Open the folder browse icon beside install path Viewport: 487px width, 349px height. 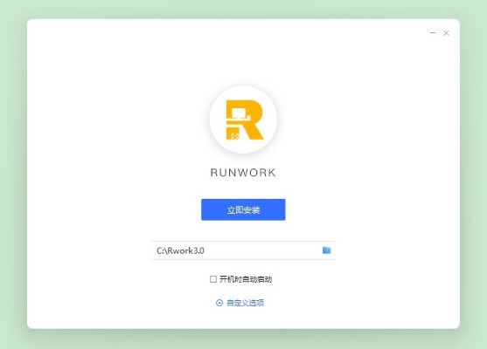(x=326, y=250)
